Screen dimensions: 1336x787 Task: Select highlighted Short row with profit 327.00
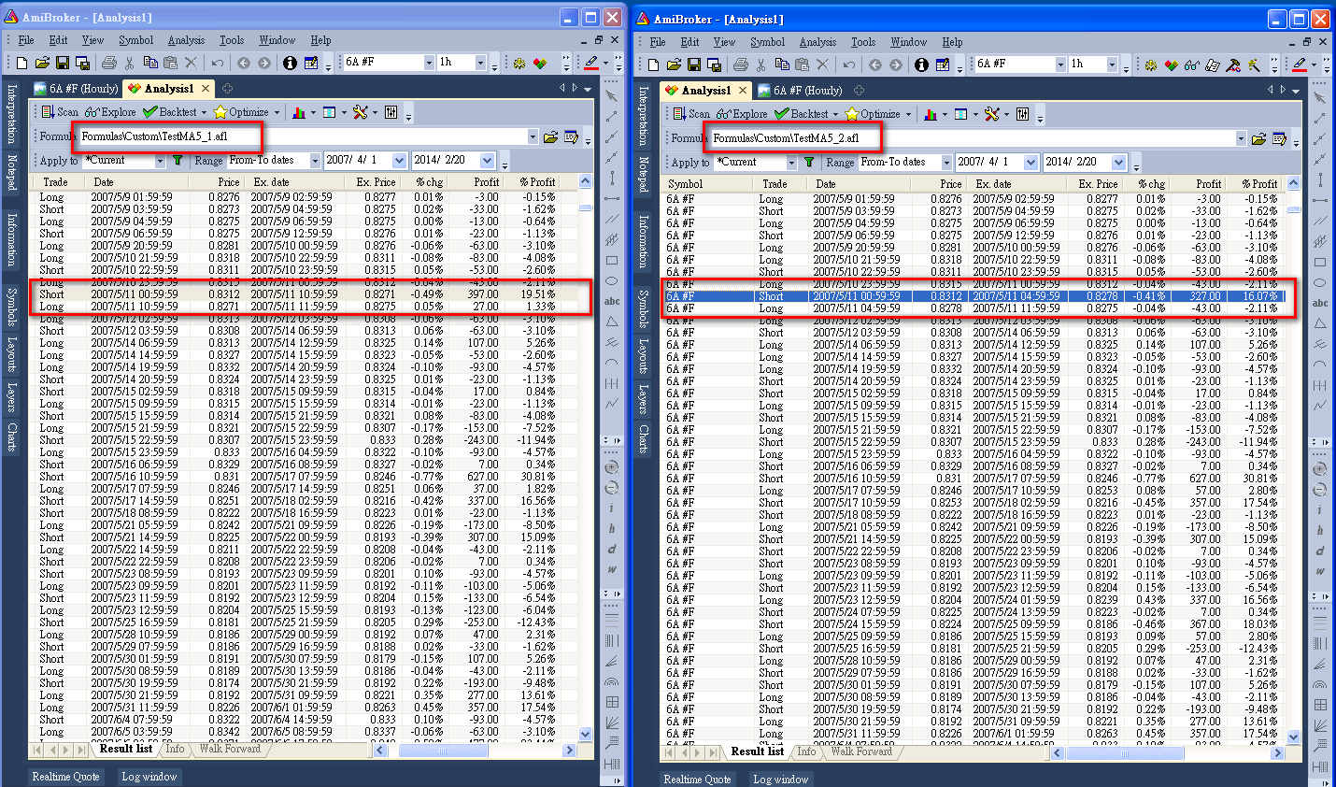[974, 296]
